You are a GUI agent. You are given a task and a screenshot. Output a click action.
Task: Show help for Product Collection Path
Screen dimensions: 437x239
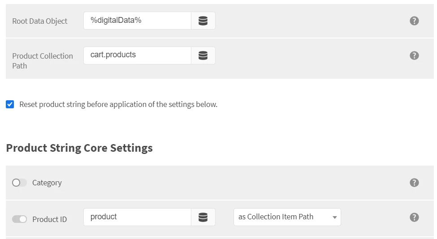point(414,55)
